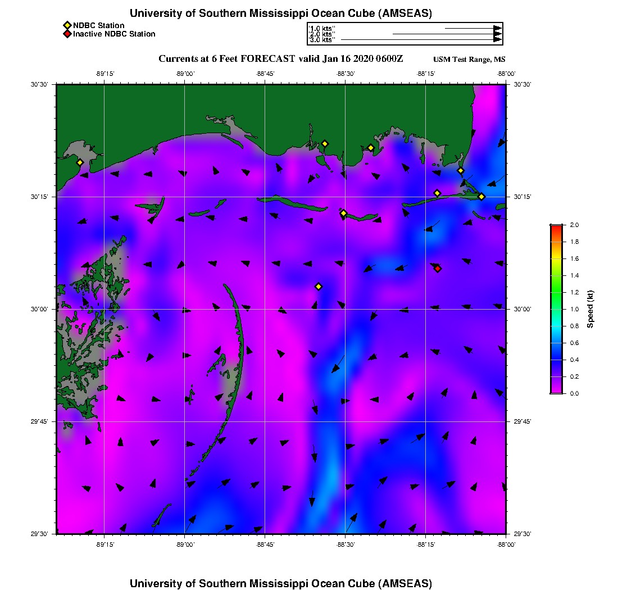Click the green band of the speed colorbar
618x590 pixels.
click(x=556, y=292)
